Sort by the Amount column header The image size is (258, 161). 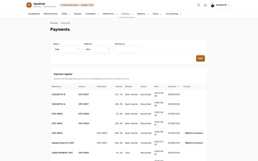click(119, 87)
